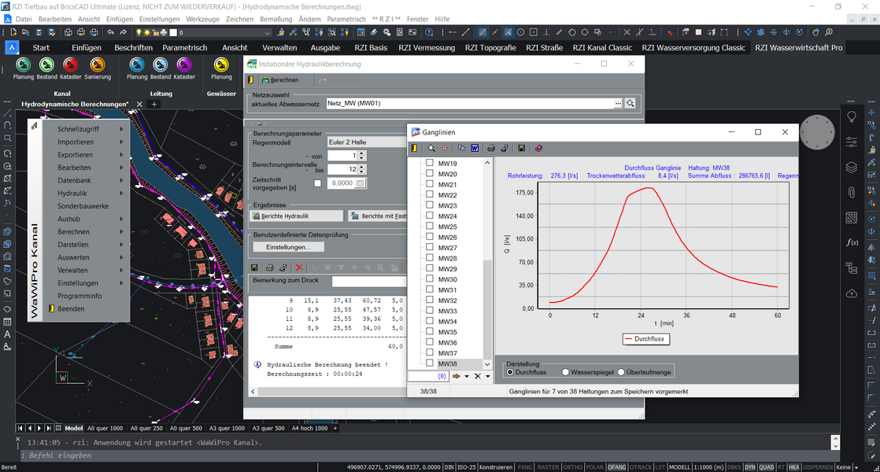Click the Durchfluss legend button under chart

[645, 338]
